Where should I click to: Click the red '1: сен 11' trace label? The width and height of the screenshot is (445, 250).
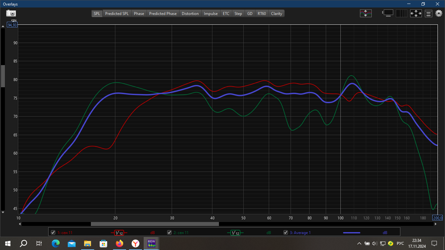(65, 233)
